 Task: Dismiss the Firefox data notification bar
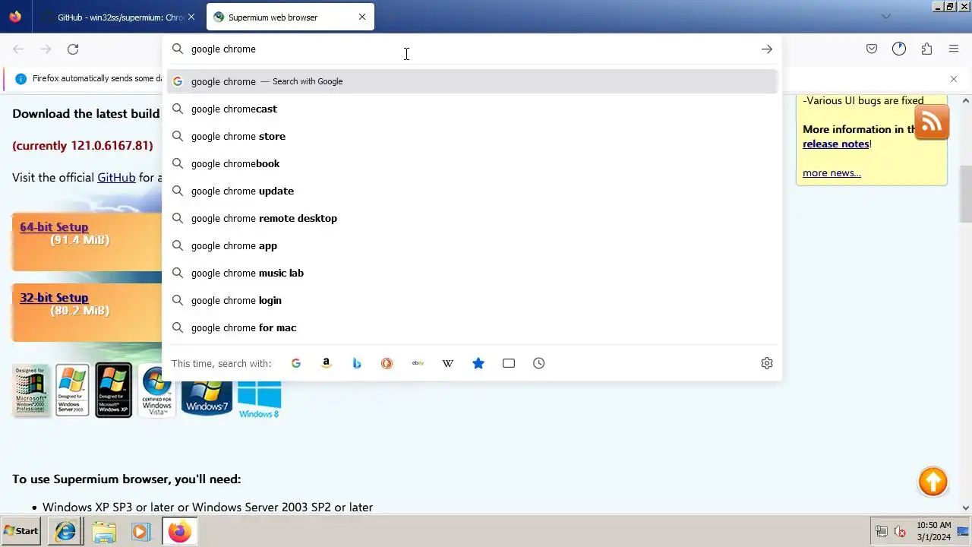tap(954, 79)
